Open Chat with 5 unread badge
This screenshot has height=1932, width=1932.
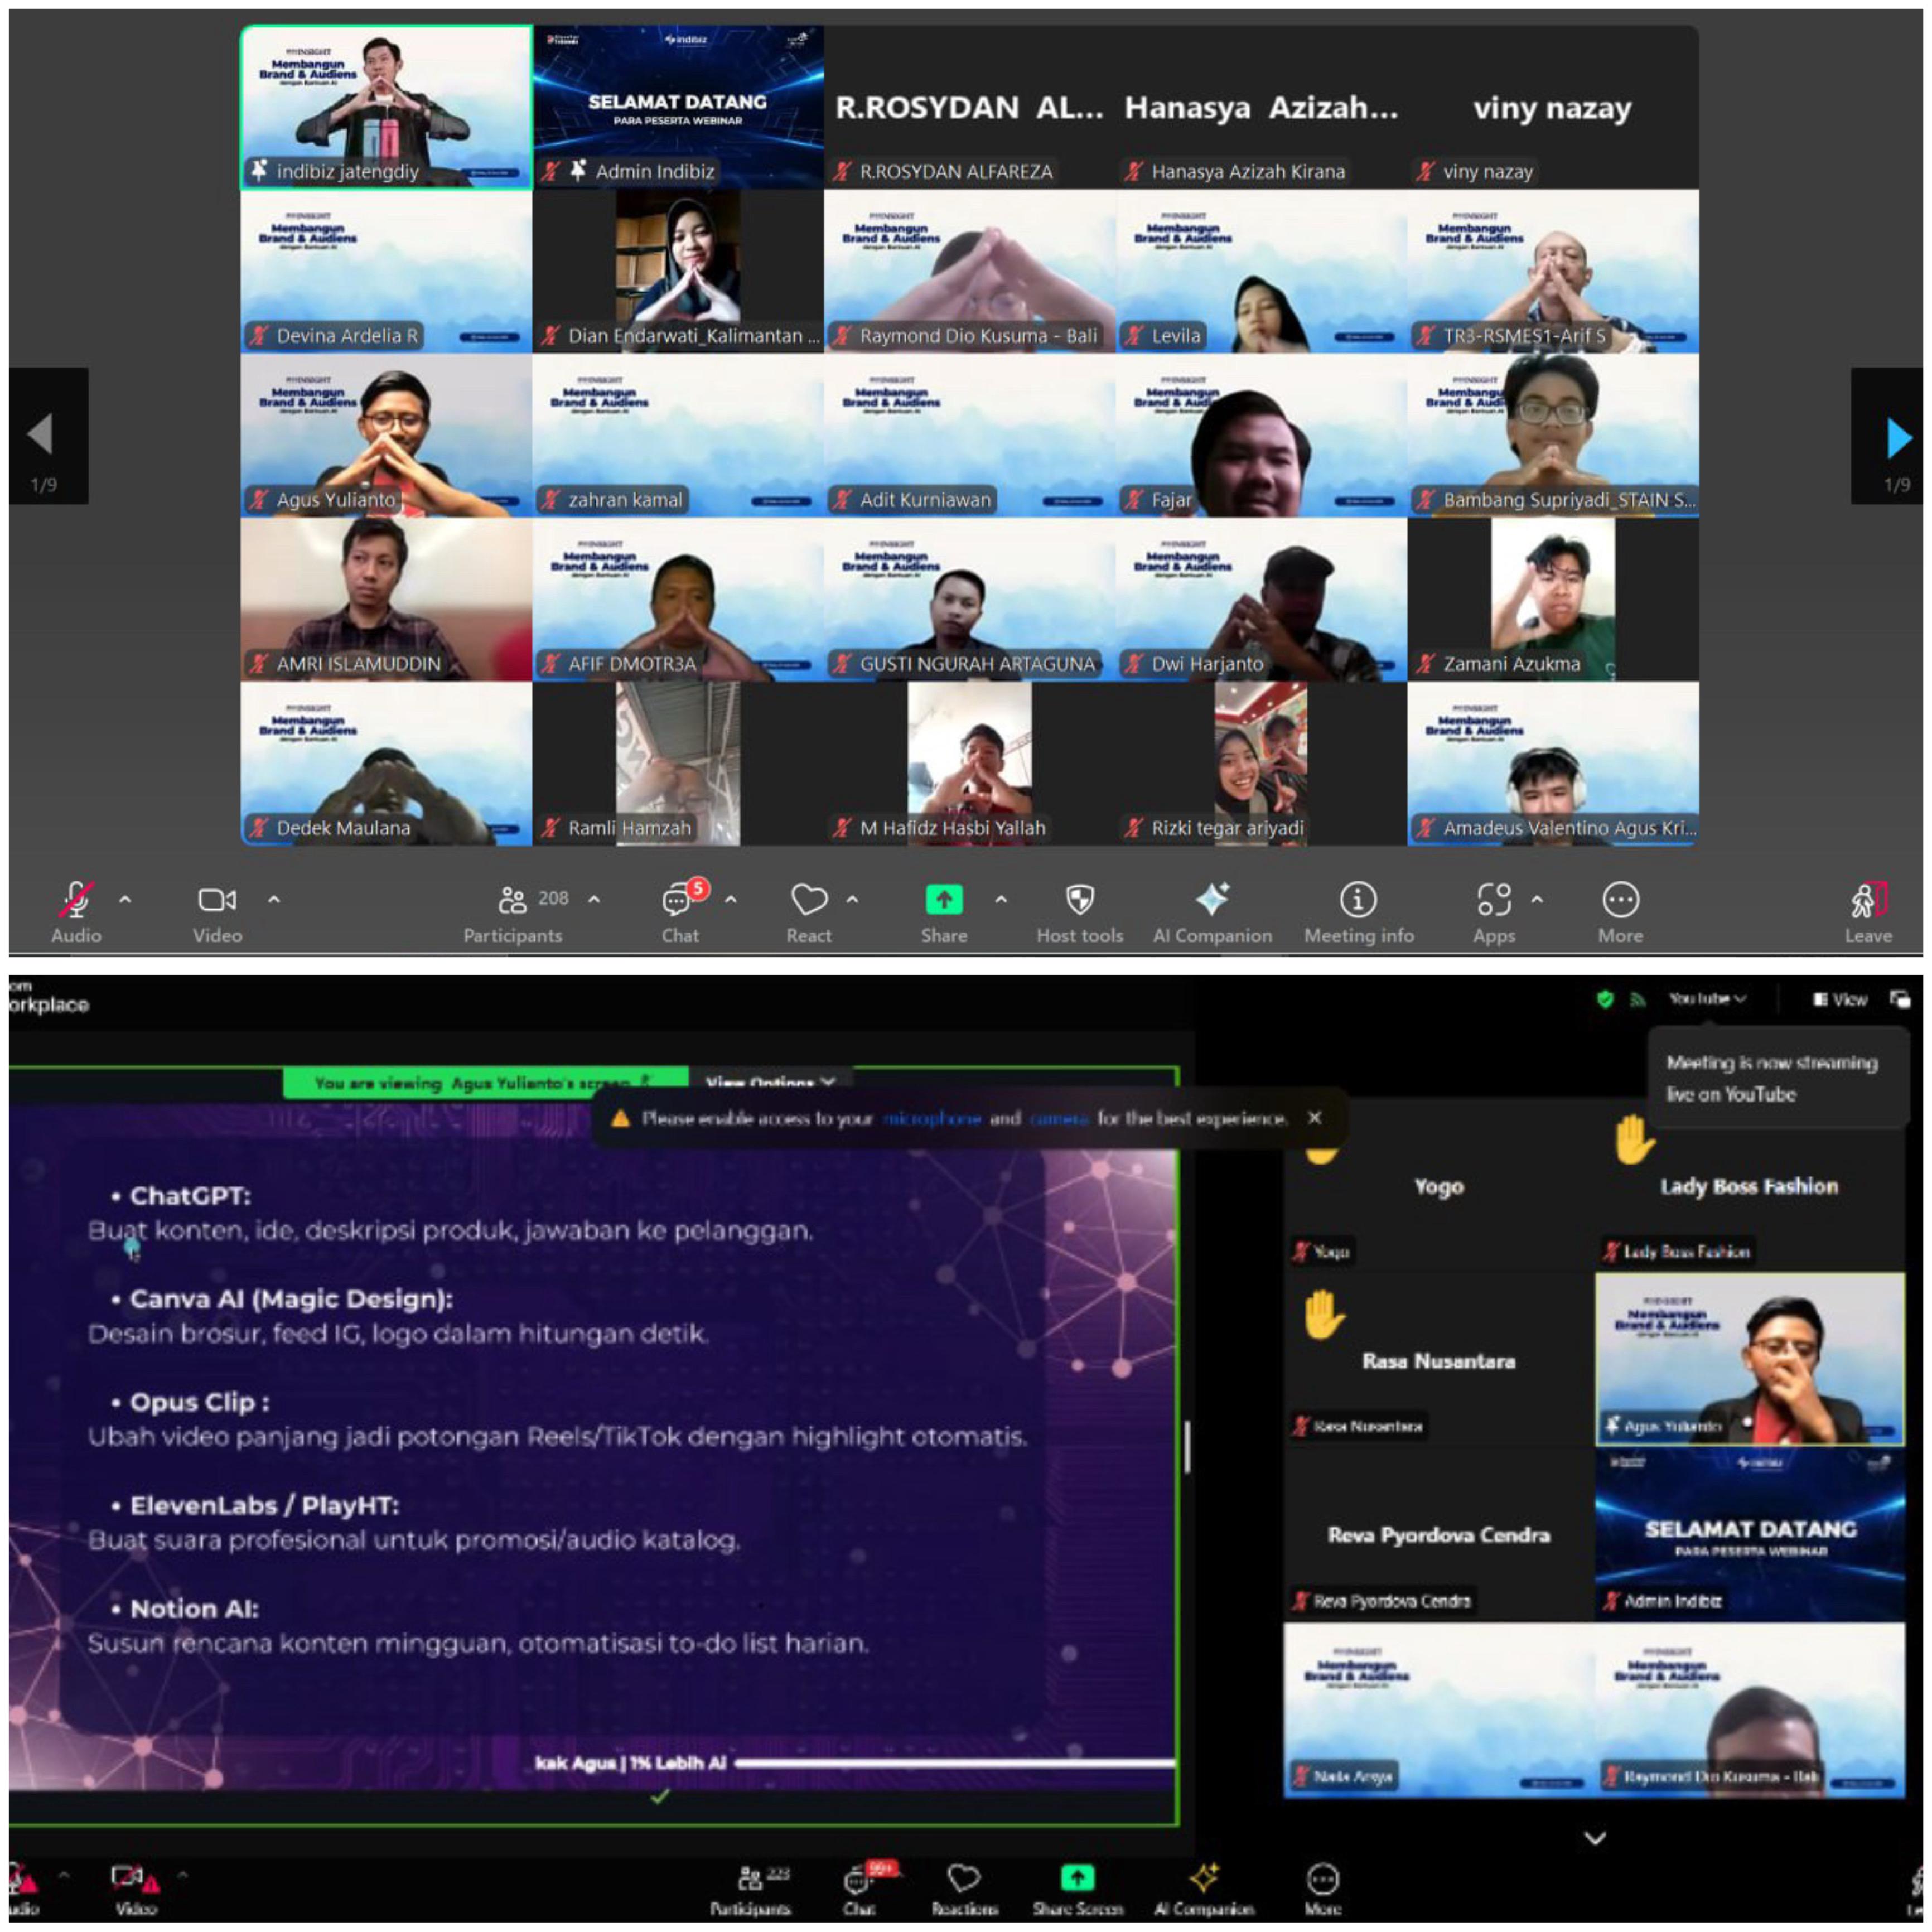(x=678, y=900)
